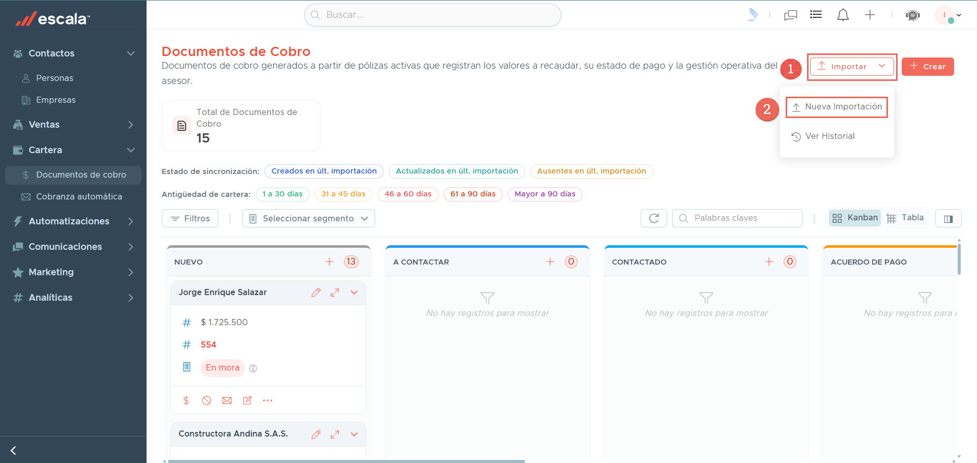
Task: Toggle Ausentes en últ. importación filter
Action: click(x=591, y=171)
